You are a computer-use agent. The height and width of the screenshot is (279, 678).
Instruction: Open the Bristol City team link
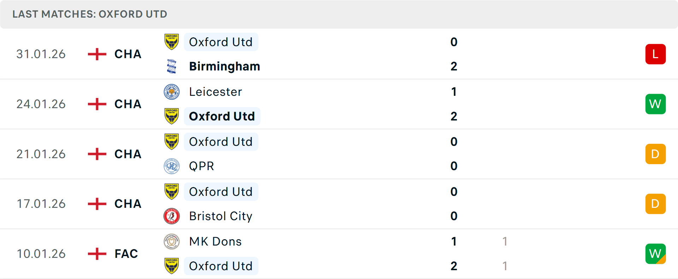tap(221, 216)
